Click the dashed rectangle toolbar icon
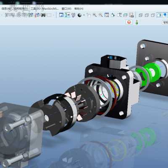 point(49,15)
